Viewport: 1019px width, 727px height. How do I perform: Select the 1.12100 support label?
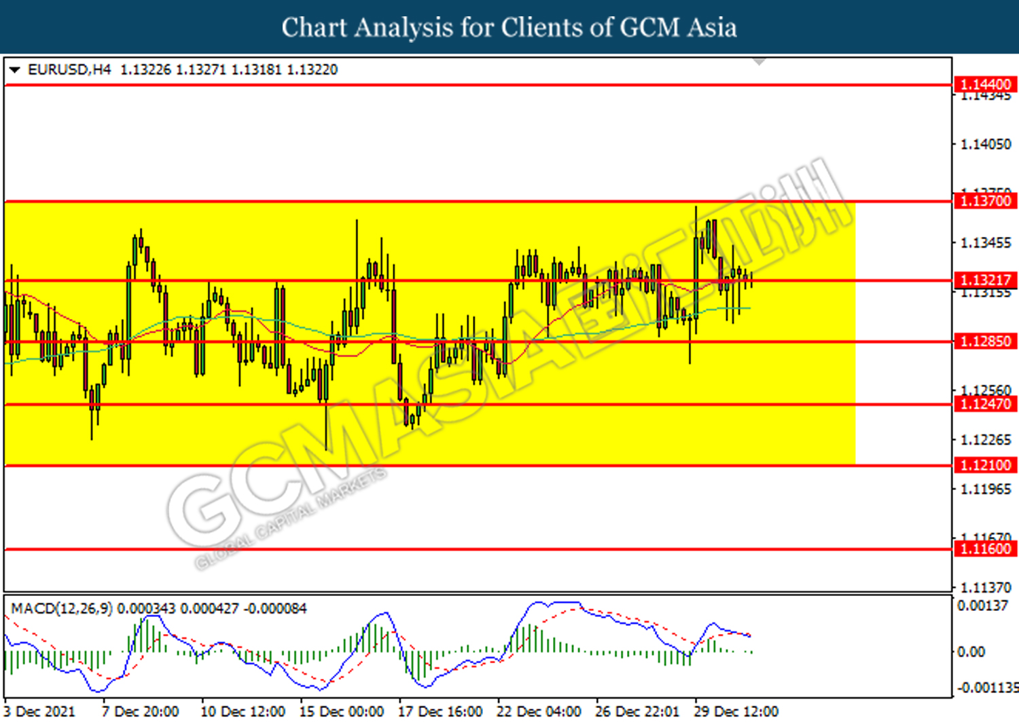tap(985, 466)
